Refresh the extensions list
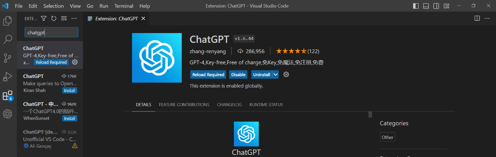 (54, 18)
